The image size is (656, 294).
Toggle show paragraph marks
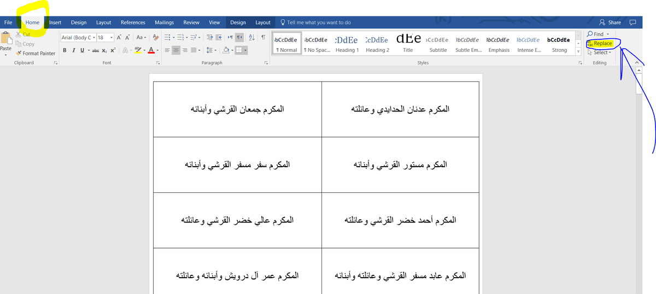263,38
